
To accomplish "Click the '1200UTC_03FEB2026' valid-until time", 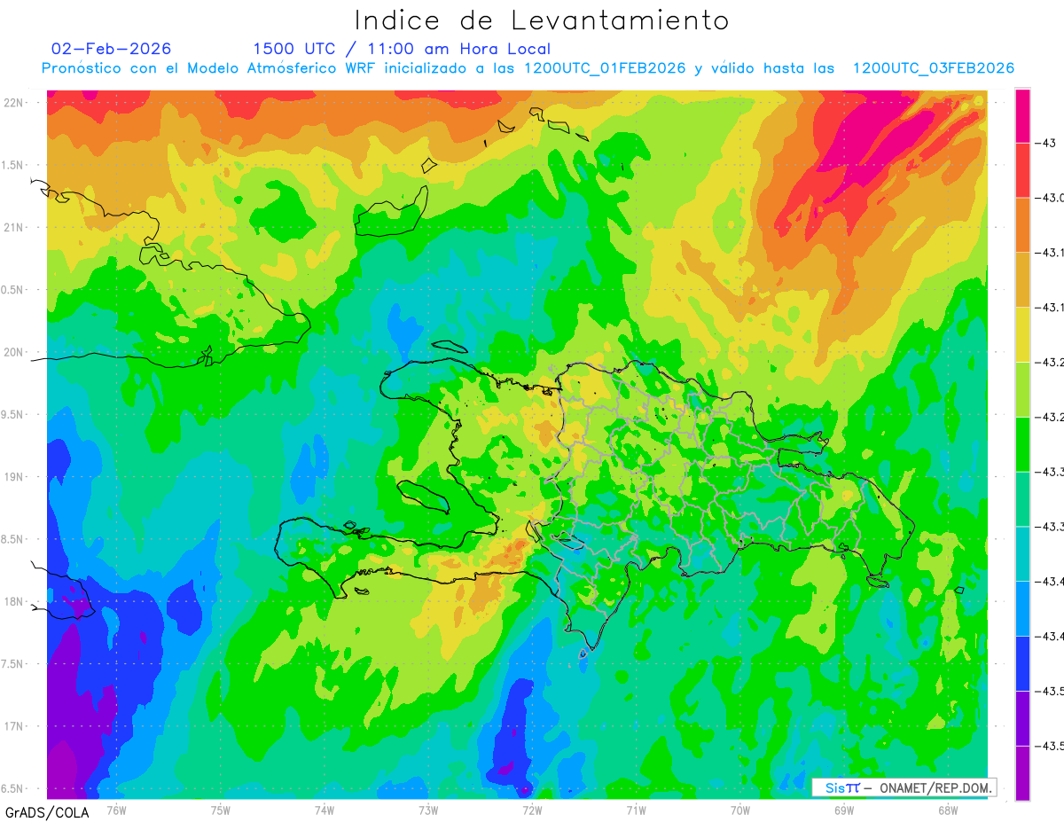I will 933,68.
